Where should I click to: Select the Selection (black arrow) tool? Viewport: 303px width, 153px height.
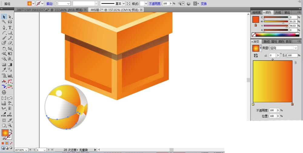click(4, 17)
